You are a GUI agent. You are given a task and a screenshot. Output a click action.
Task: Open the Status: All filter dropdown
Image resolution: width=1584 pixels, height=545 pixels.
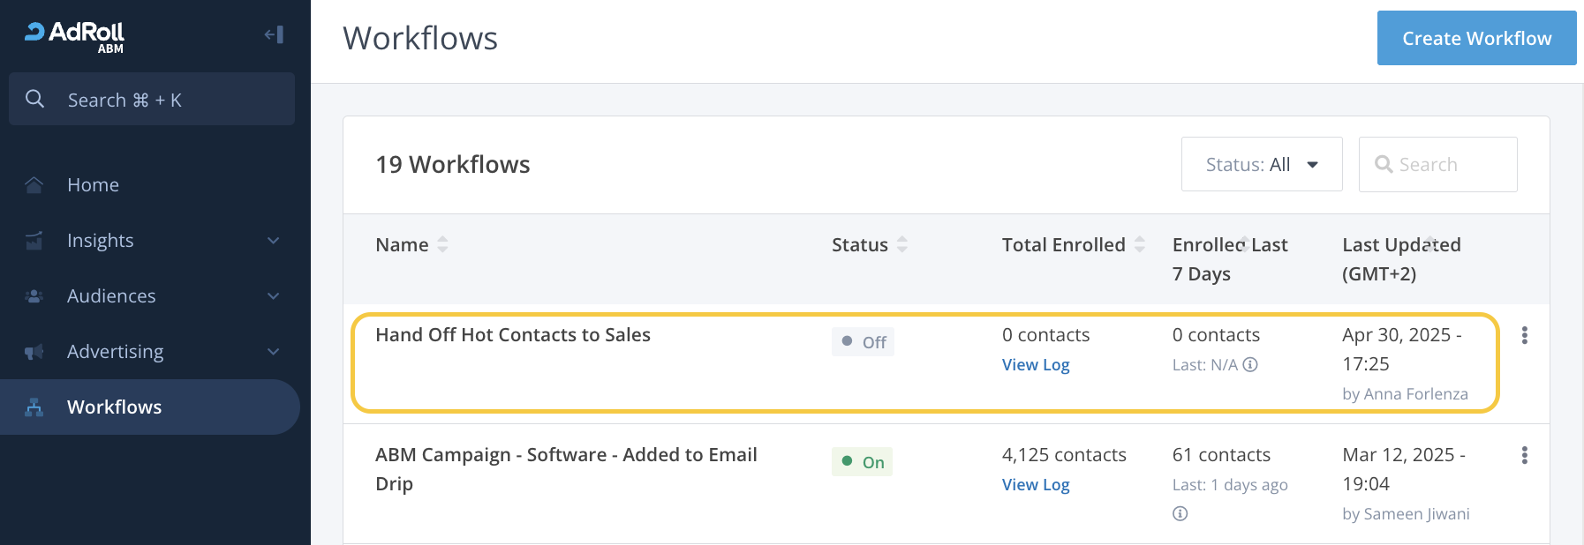[1261, 165]
